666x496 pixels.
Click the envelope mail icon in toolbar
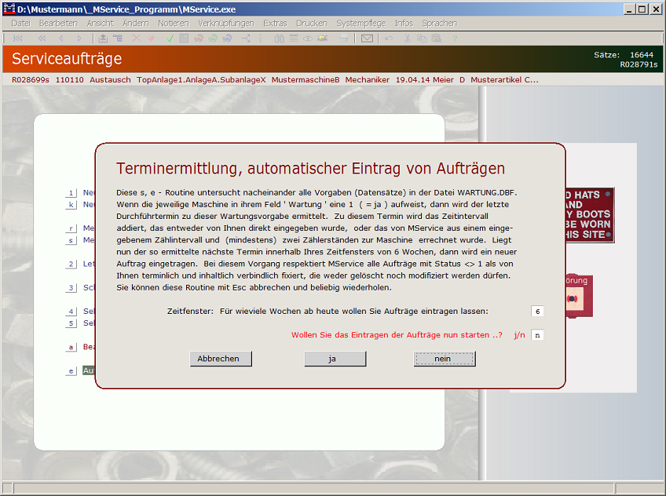pyautogui.click(x=366, y=38)
